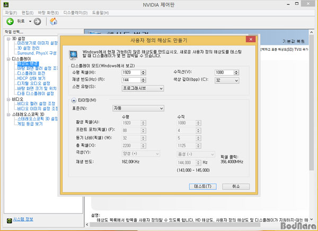The image size is (318, 231).
Task: Select 미리보기로 이미지 설정 tree item
Action: click(38, 43)
